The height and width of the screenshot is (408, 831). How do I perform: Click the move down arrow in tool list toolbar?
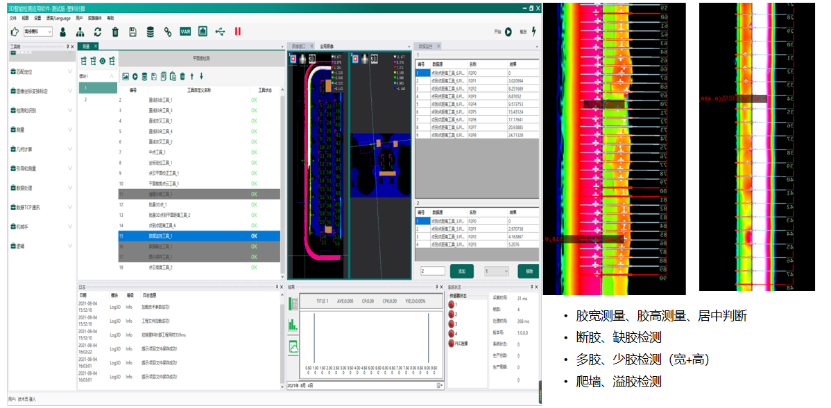[201, 76]
